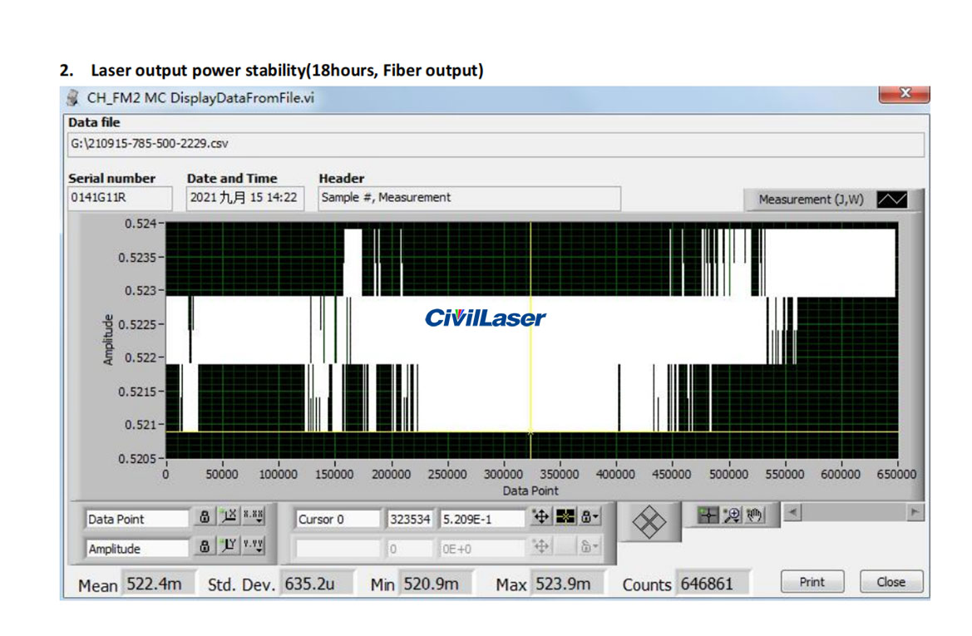Select the graph pan hand tool
The width and height of the screenshot is (972, 636).
(754, 515)
